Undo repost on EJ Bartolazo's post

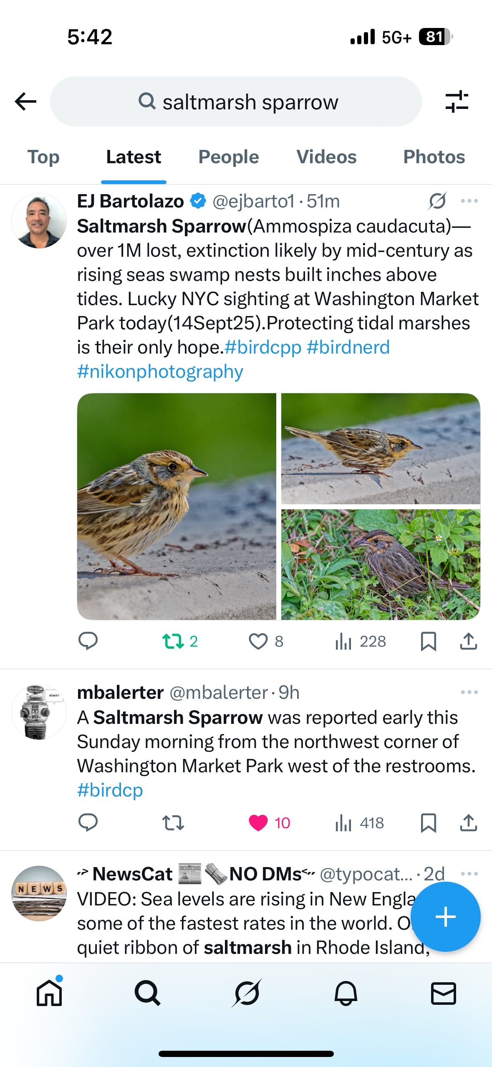pos(173,641)
